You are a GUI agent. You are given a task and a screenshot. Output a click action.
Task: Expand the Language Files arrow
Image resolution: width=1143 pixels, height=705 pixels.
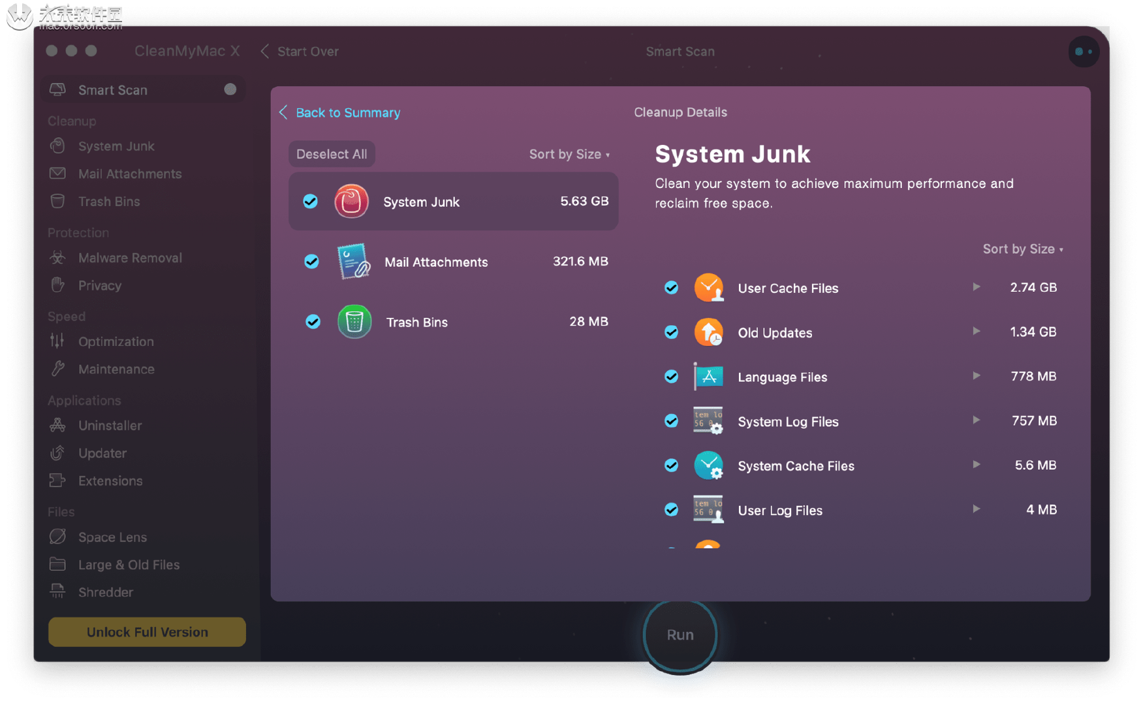pyautogui.click(x=976, y=375)
